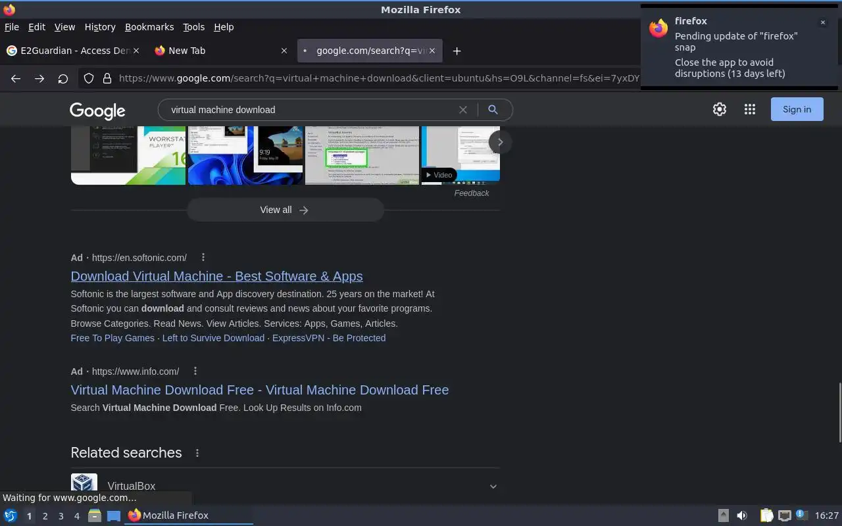Open the taskbar application menu icon
The width and height of the screenshot is (842, 526).
pos(11,515)
